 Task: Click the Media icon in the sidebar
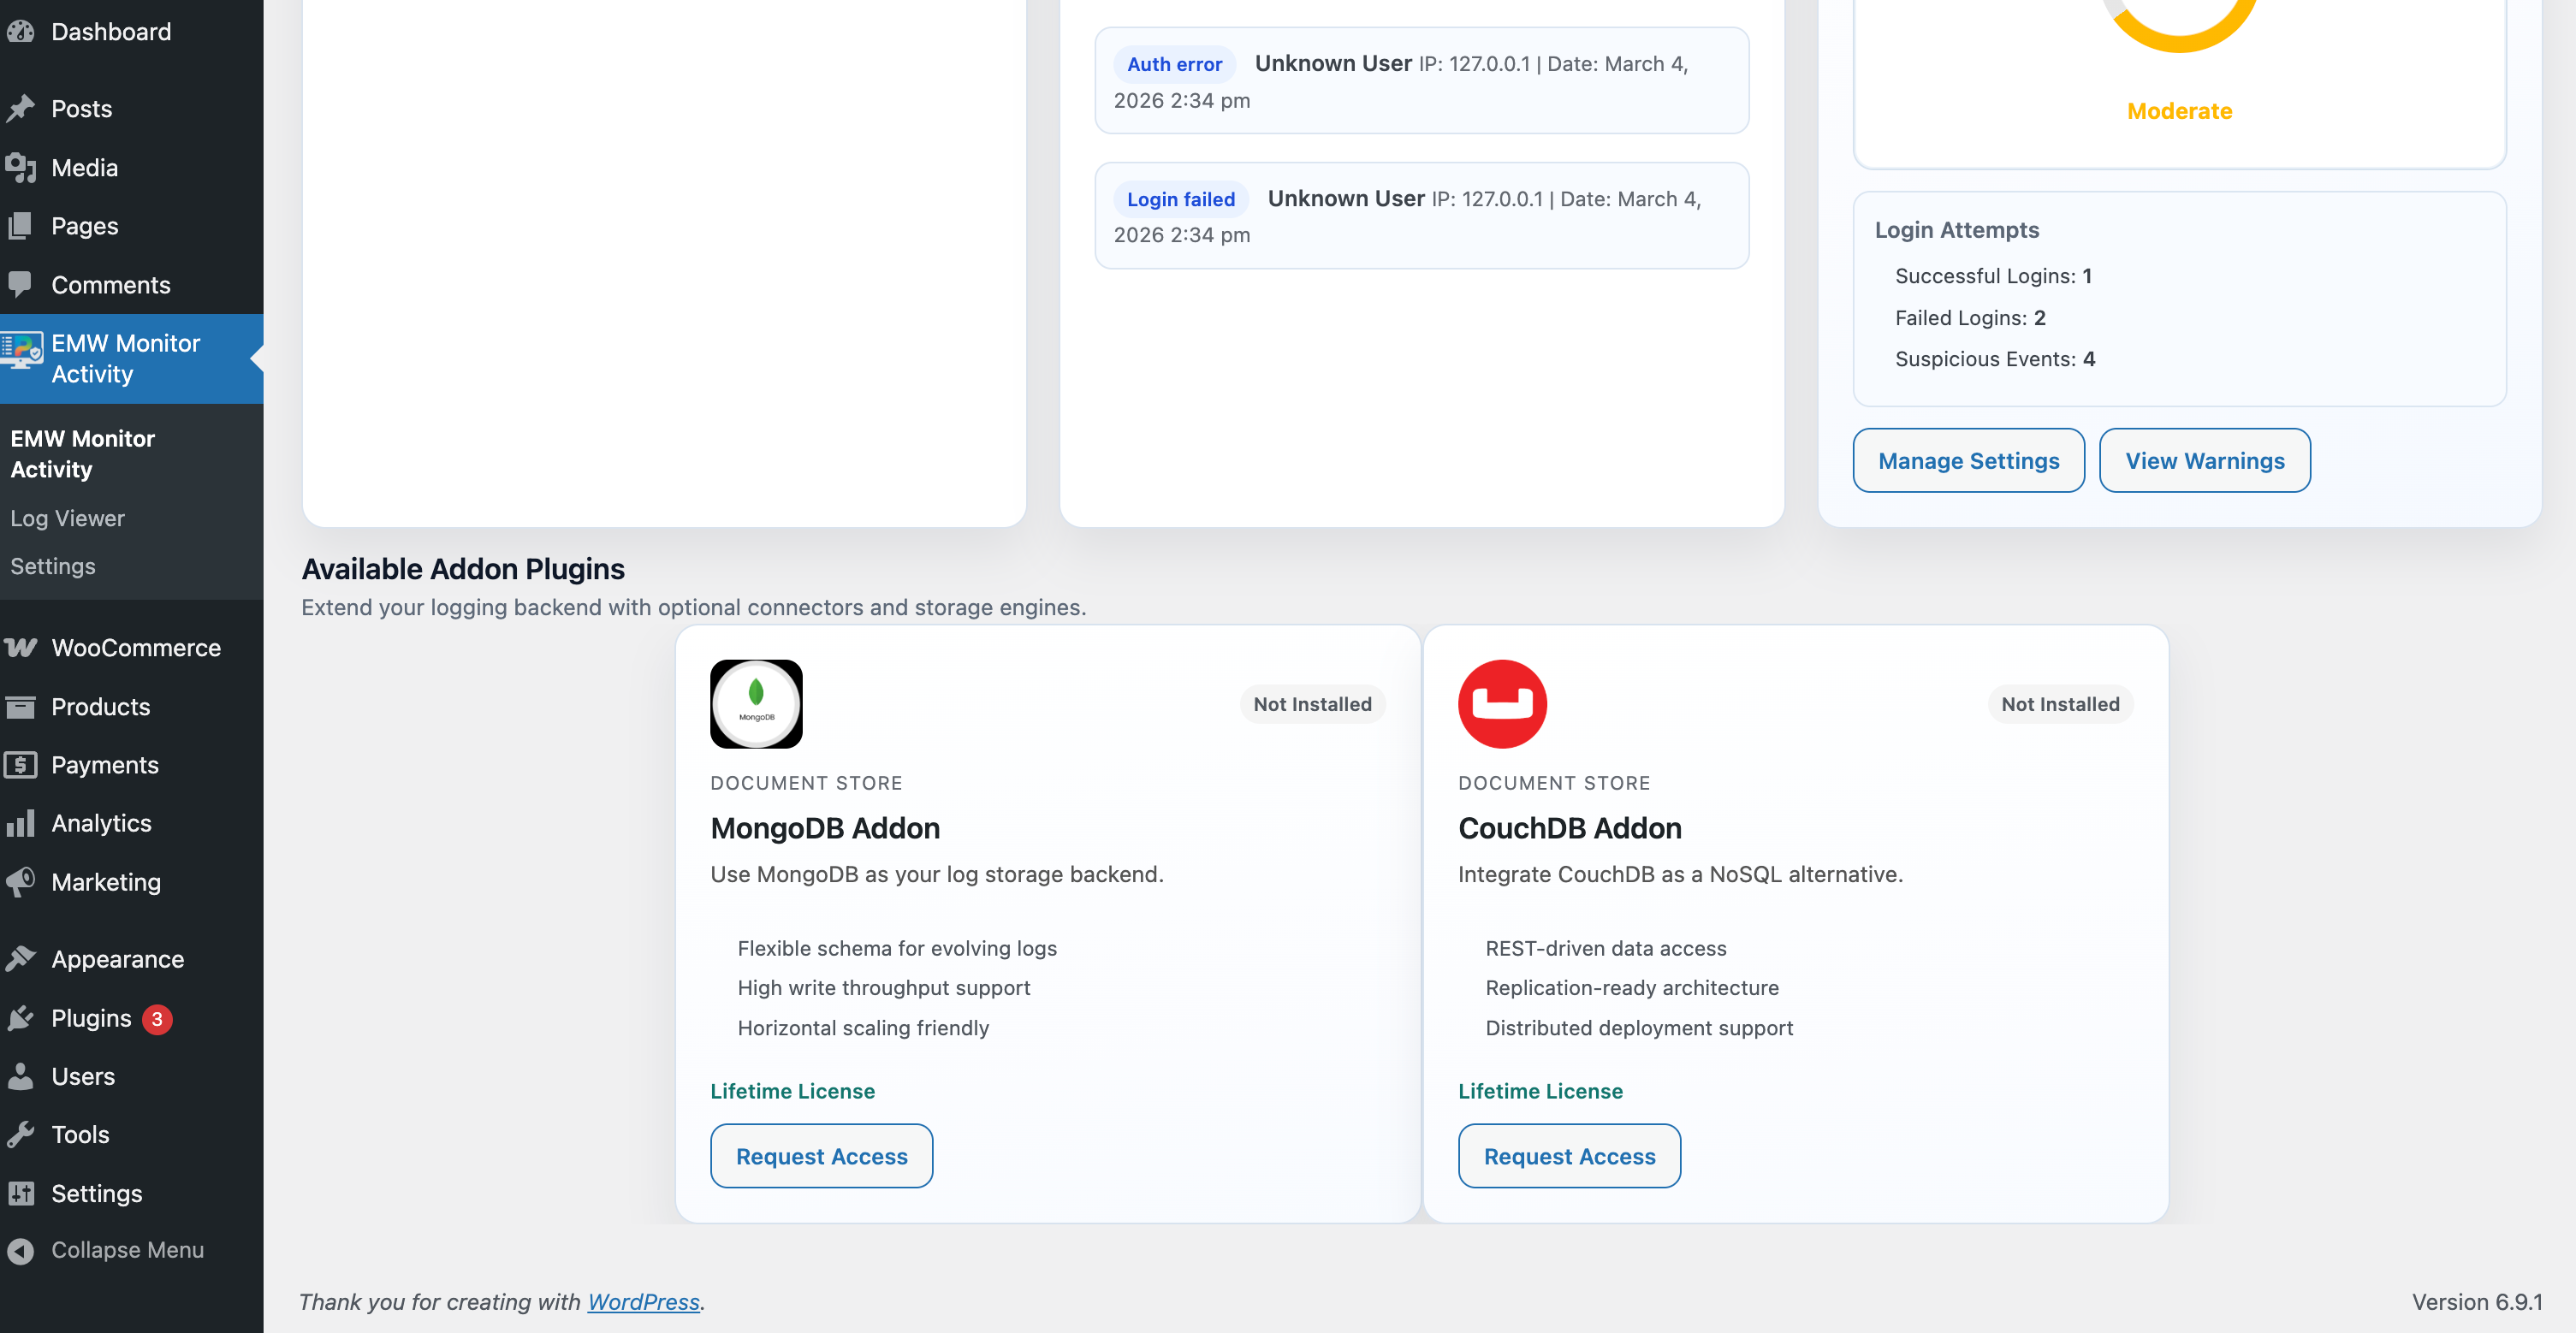pyautogui.click(x=20, y=167)
